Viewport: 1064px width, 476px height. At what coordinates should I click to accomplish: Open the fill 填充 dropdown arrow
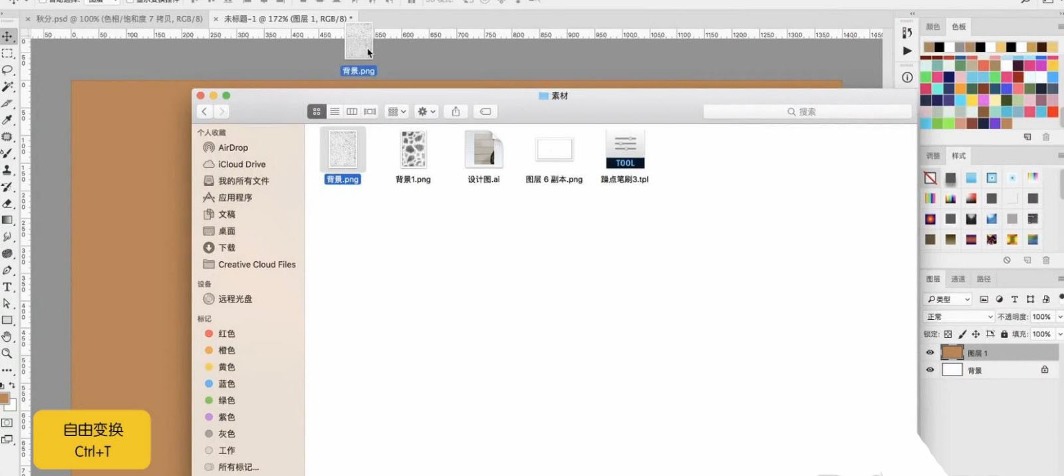click(1059, 334)
